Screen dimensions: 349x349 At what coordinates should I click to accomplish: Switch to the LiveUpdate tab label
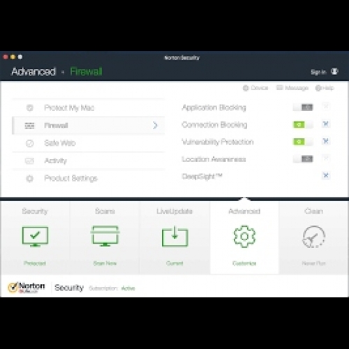(174, 211)
